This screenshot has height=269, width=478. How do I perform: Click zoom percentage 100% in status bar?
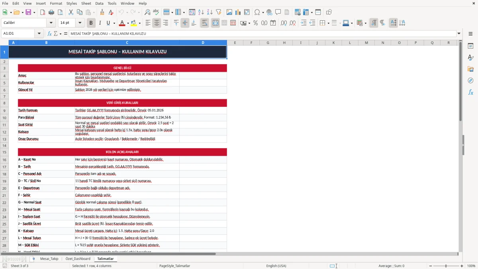tap(471, 266)
